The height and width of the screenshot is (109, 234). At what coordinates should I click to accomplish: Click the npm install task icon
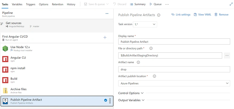click(5, 70)
